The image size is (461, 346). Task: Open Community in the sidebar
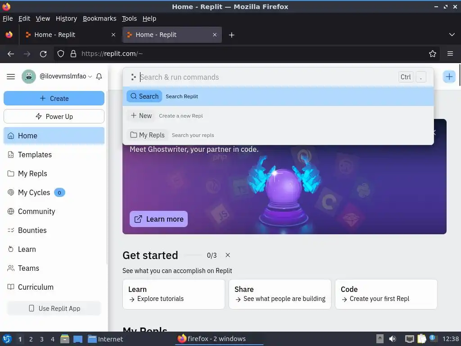pos(54,212)
